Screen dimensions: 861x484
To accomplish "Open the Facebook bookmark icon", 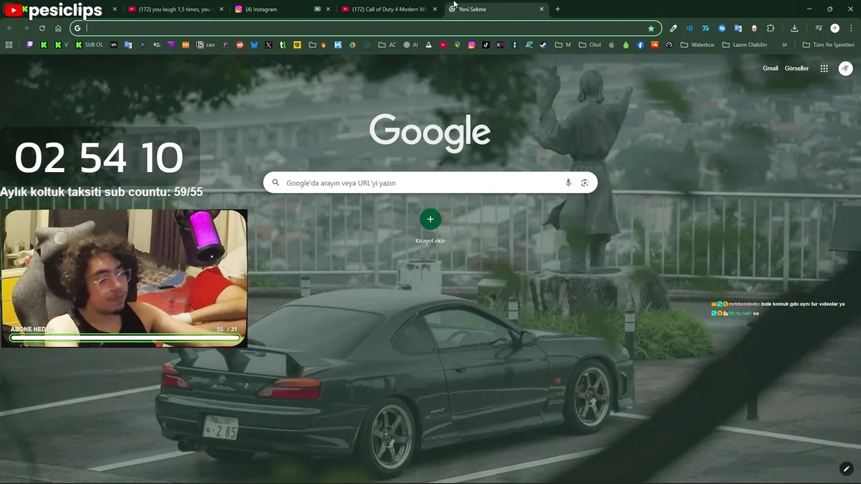I will coord(640,45).
